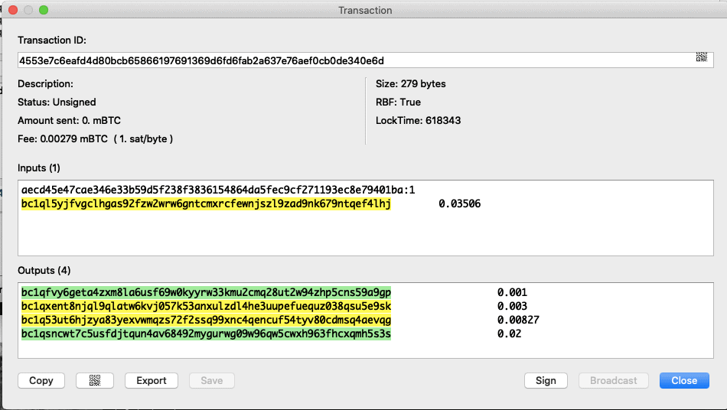Screen dimensions: 727x410
Task: Select the Inputs (1) heading
Action: (39, 168)
